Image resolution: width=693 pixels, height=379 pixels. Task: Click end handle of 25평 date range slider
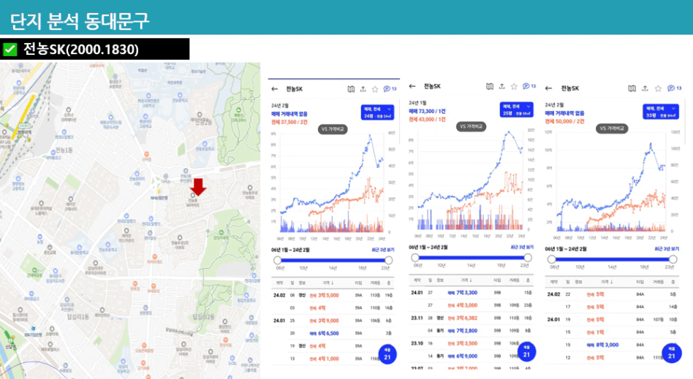point(528,258)
